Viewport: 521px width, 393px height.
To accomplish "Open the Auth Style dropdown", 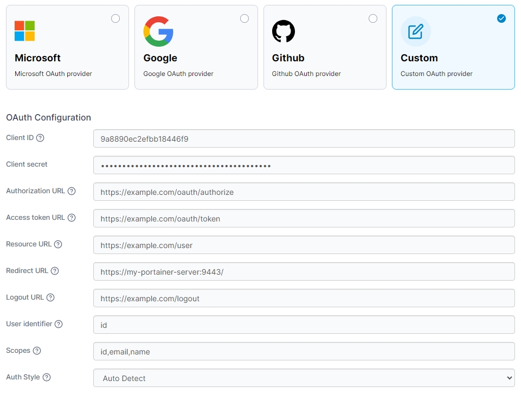I will click(x=304, y=378).
